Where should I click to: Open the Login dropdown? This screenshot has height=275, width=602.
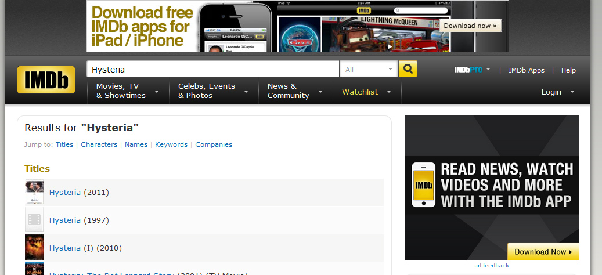(x=558, y=92)
